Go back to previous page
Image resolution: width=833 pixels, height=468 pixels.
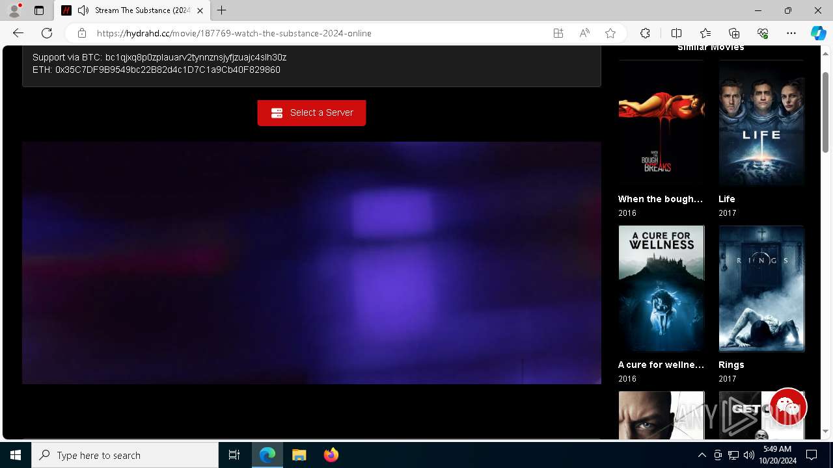click(x=18, y=33)
